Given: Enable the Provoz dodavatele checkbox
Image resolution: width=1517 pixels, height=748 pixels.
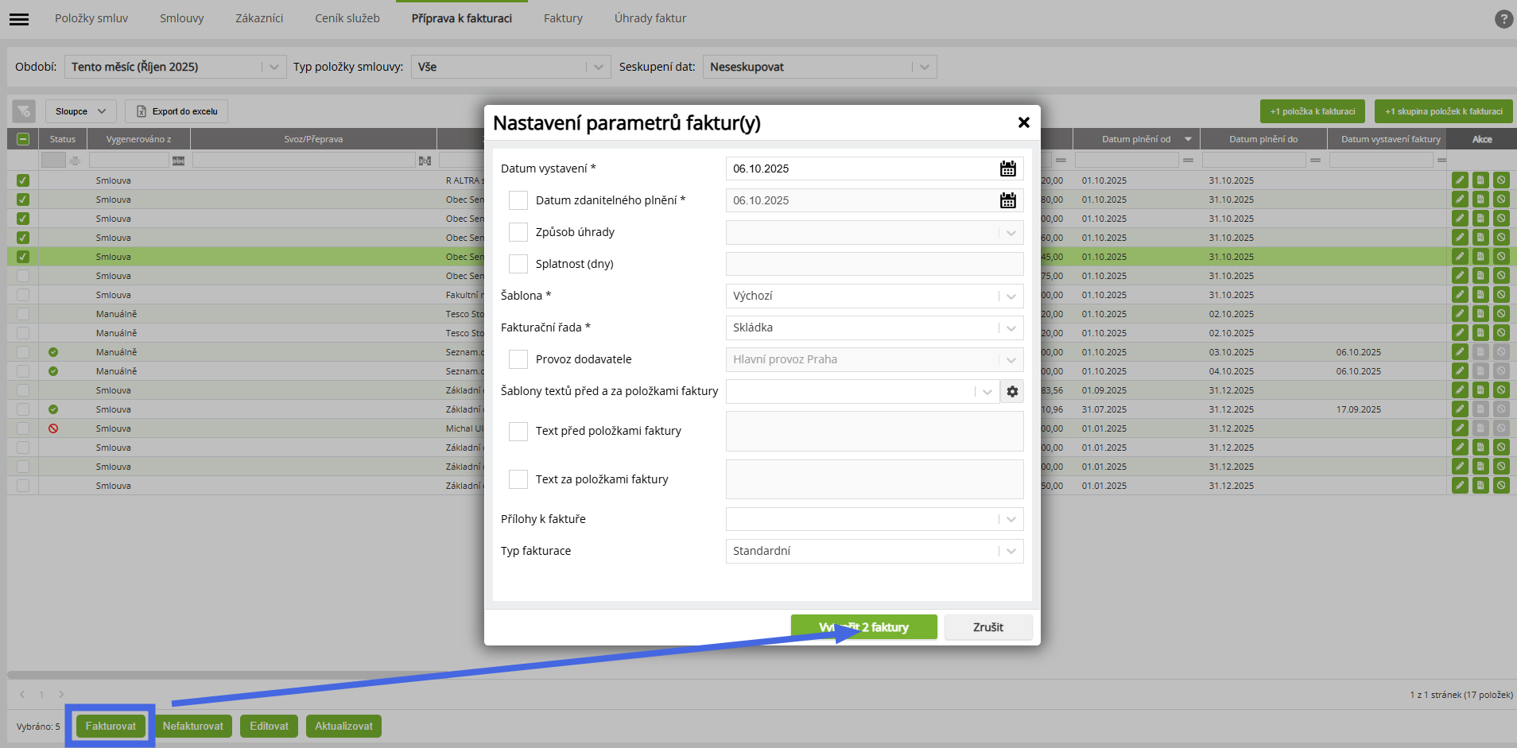Looking at the screenshot, I should pyautogui.click(x=518, y=359).
